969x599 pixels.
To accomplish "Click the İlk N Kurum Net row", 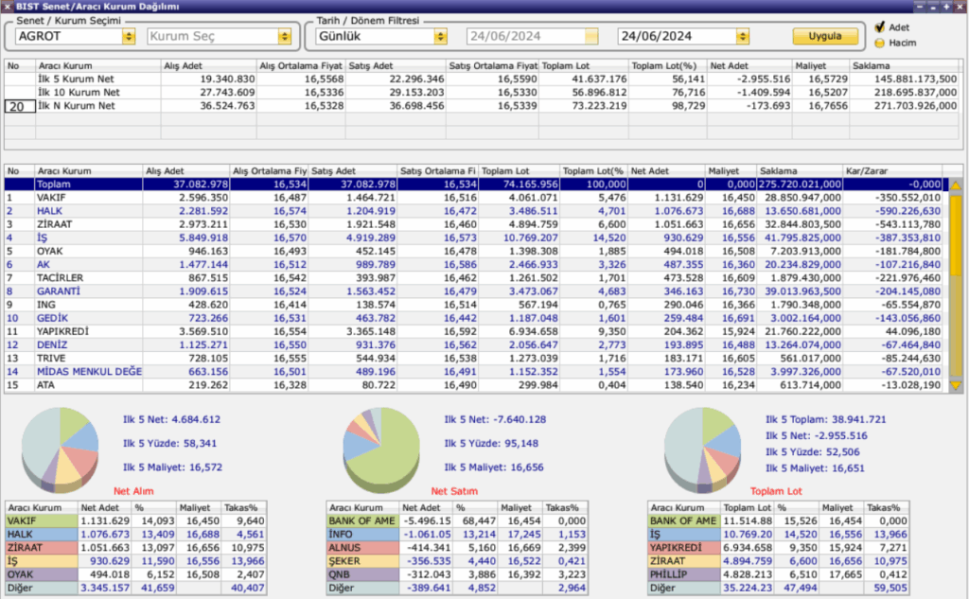I will coord(483,106).
